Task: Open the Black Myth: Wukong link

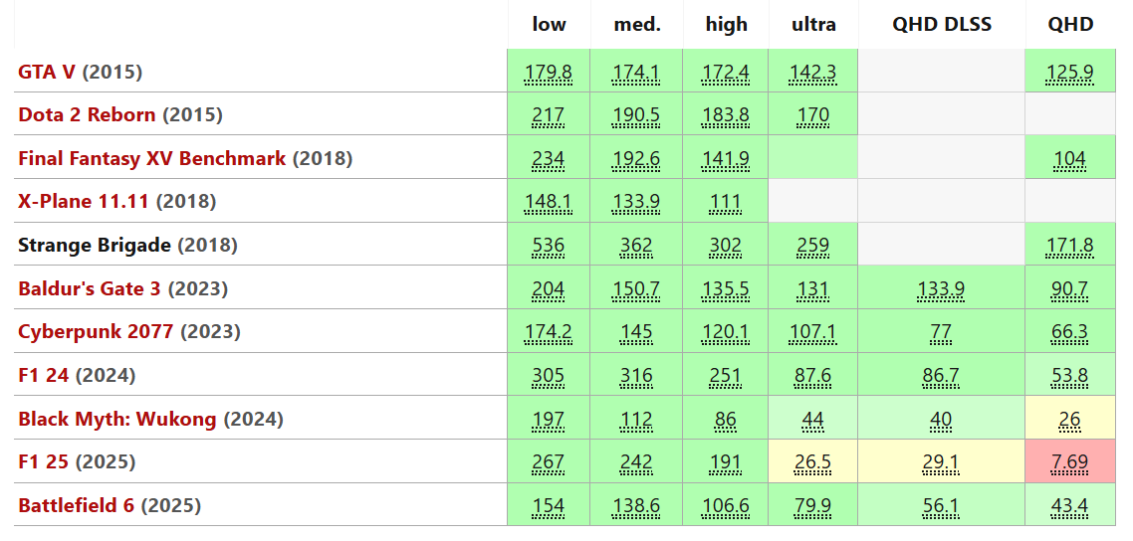Action: [117, 419]
